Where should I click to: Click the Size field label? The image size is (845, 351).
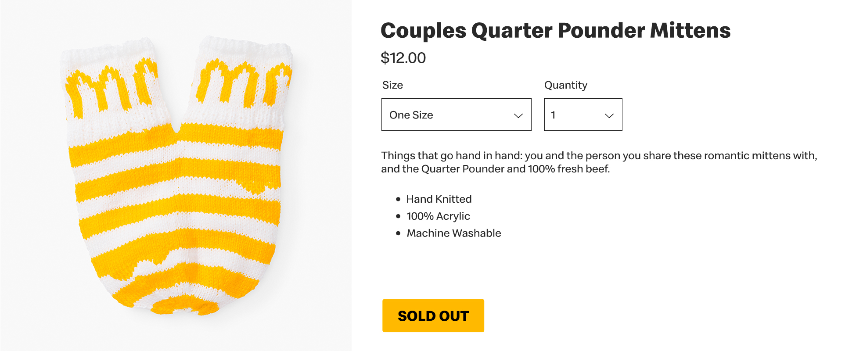392,85
